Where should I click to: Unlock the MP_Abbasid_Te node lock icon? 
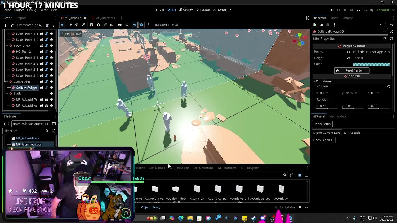(x=47, y=100)
